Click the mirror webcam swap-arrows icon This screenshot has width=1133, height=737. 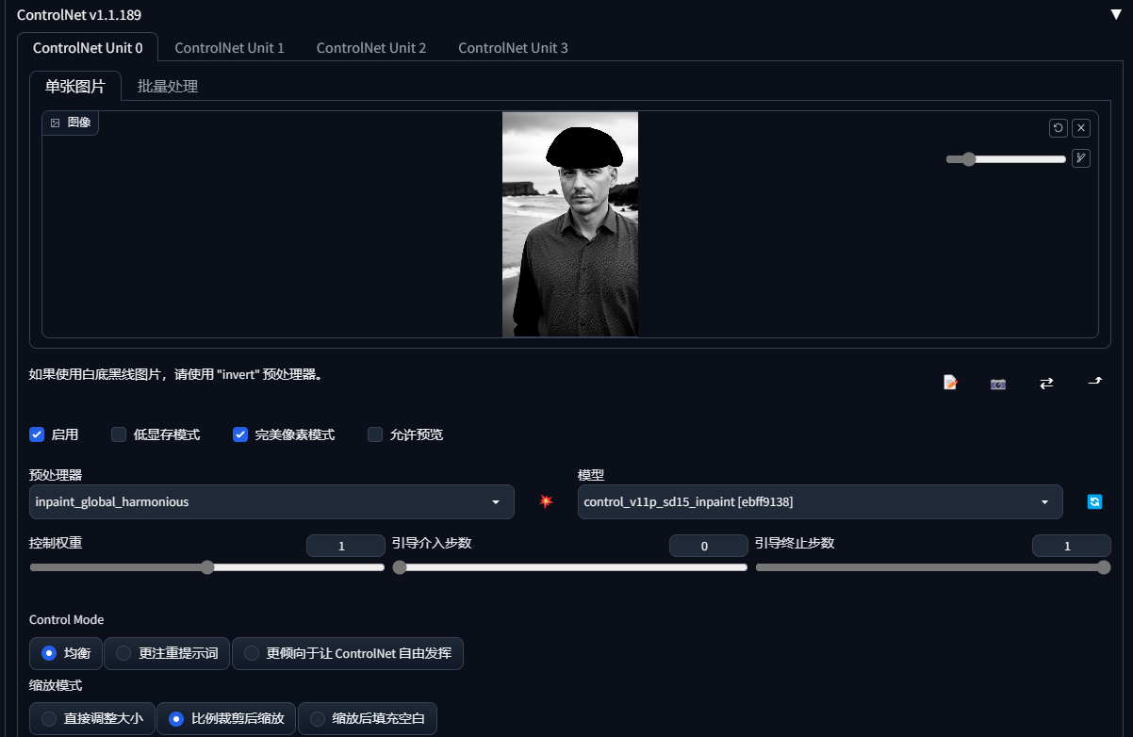[x=1046, y=384]
